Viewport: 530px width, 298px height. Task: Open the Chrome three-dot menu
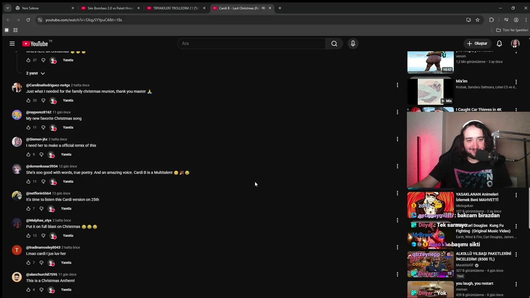point(526,20)
